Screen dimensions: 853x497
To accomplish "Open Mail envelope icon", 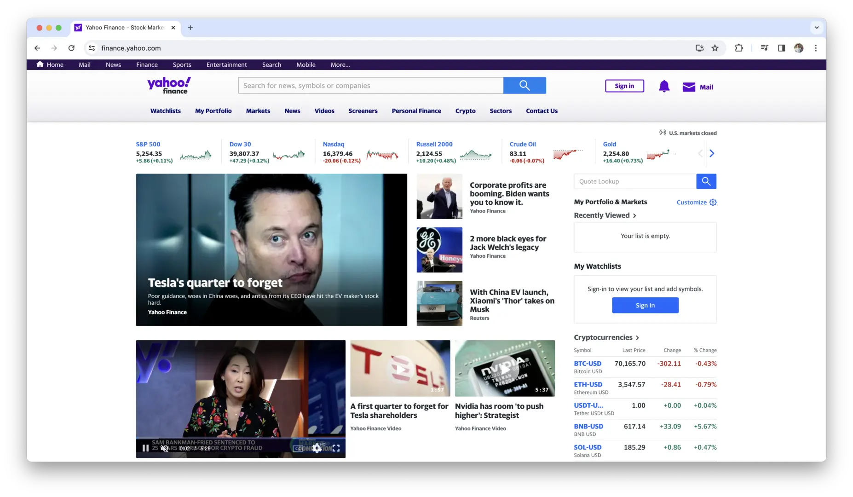I will click(689, 87).
